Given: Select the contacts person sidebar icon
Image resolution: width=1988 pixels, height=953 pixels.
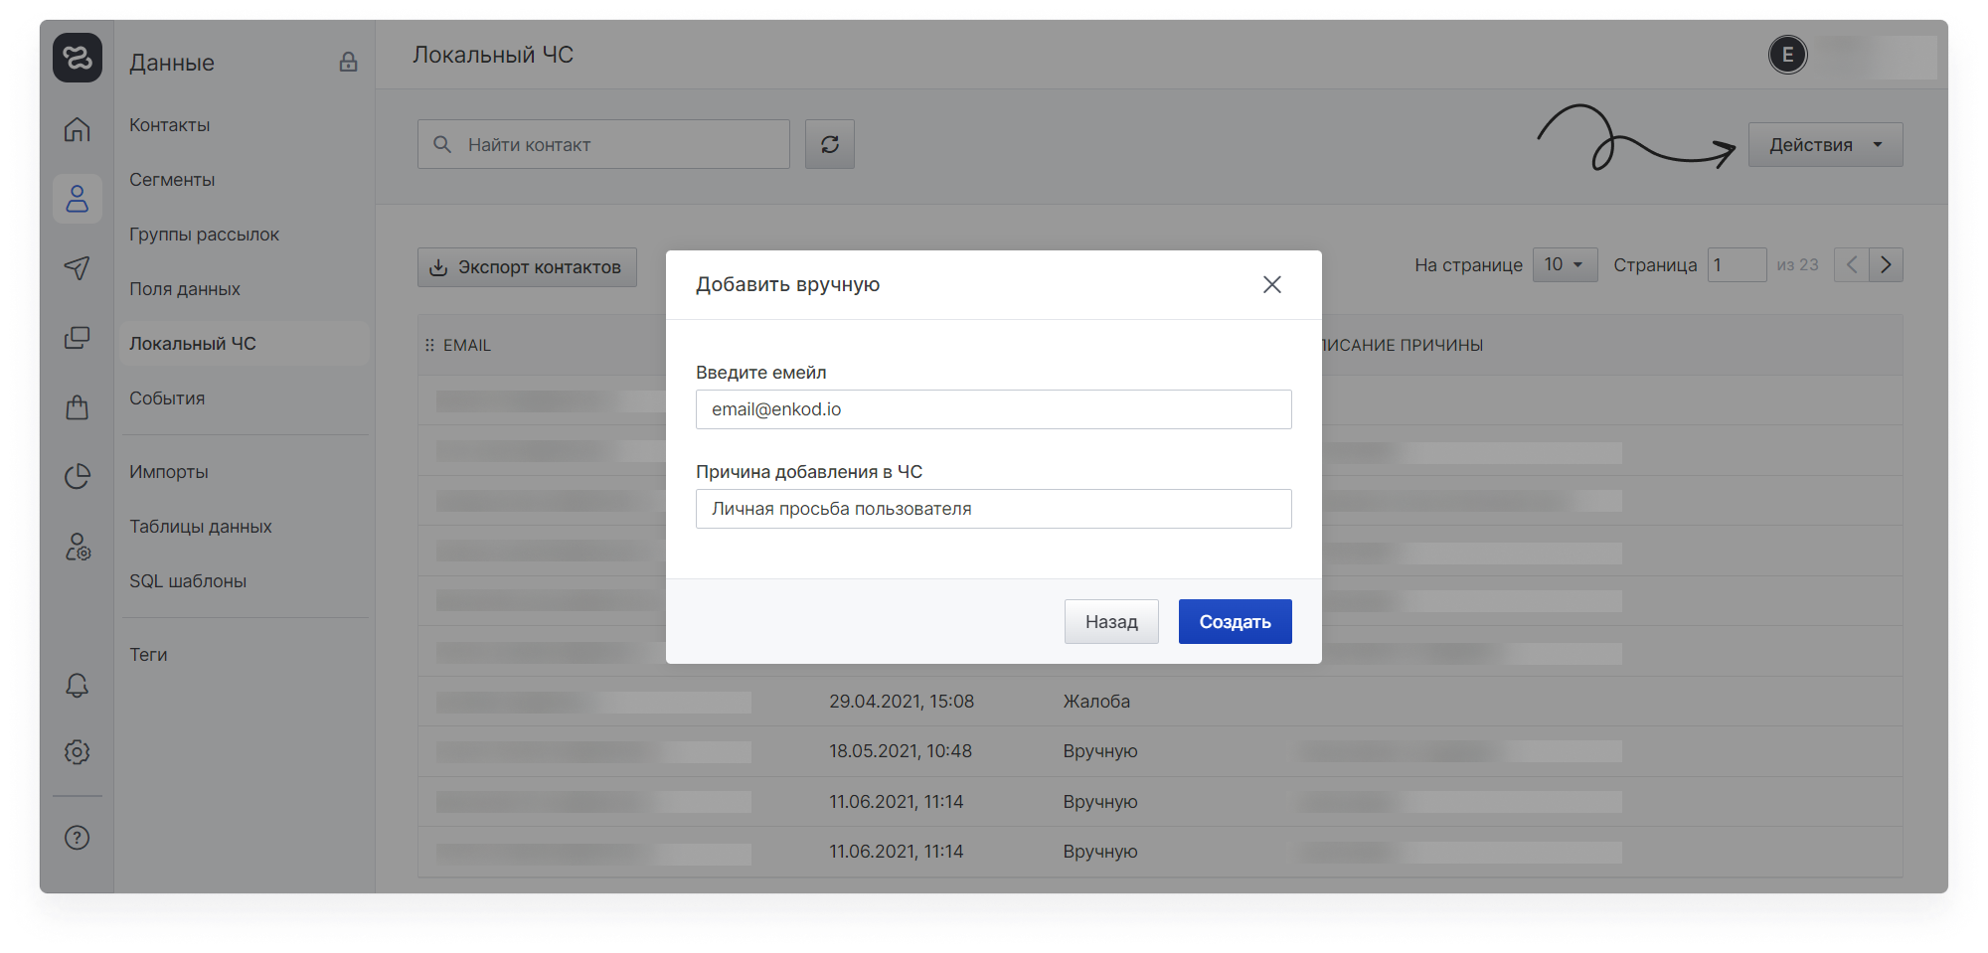Looking at the screenshot, I should pyautogui.click(x=78, y=199).
